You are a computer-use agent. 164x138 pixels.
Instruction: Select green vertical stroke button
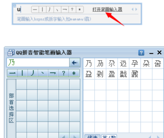click(22, 73)
